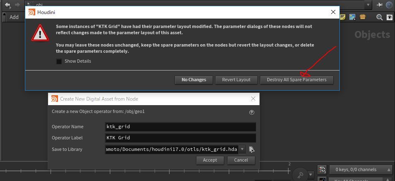Image resolution: width=395 pixels, height=181 pixels.
Task: Browse for library file with file chooser icon
Action: (x=252, y=149)
